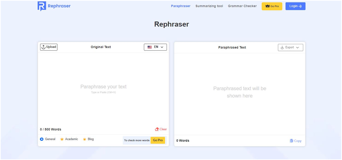Click the To check more words label
The height and width of the screenshot is (160, 342).
137,140
